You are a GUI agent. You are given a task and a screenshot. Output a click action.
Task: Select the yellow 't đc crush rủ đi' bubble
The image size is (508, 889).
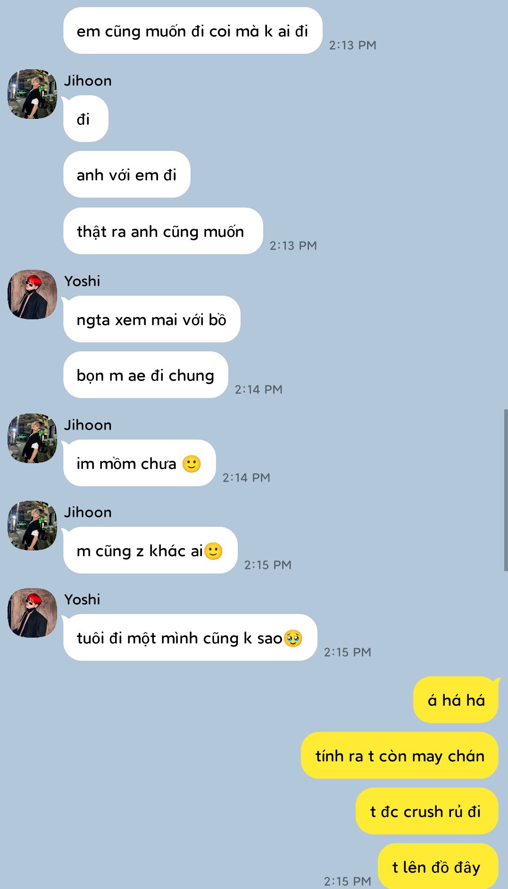(427, 811)
